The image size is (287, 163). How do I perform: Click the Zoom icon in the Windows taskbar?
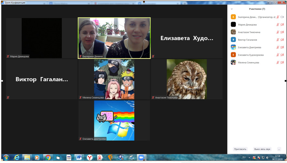pos(141,158)
